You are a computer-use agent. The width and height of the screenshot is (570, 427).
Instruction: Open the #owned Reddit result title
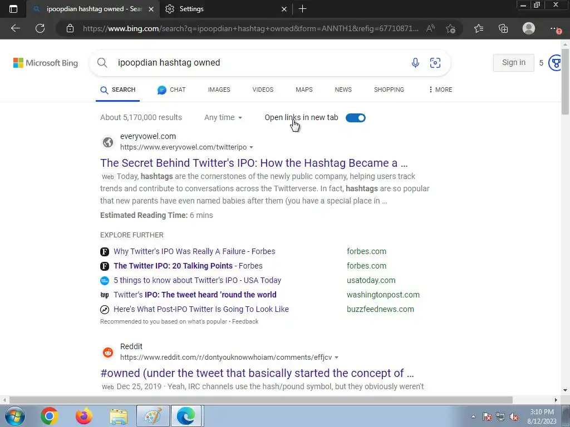(257, 373)
